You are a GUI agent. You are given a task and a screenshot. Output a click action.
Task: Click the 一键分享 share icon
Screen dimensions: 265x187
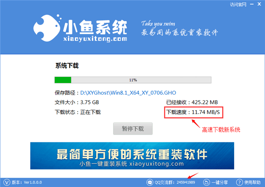coord(206,183)
